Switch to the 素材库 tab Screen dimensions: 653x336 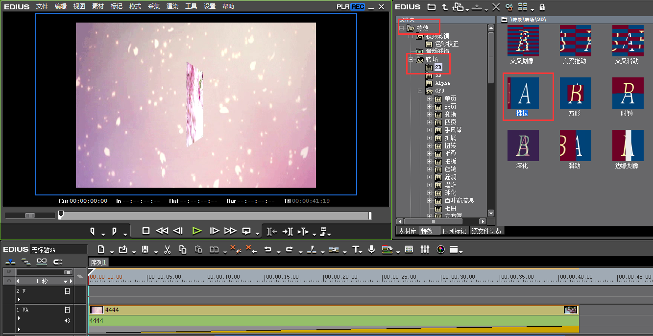[x=407, y=231]
